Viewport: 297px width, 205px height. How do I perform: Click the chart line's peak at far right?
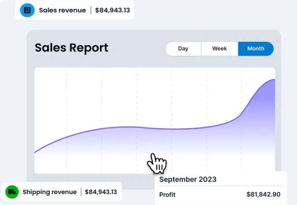tap(273, 79)
